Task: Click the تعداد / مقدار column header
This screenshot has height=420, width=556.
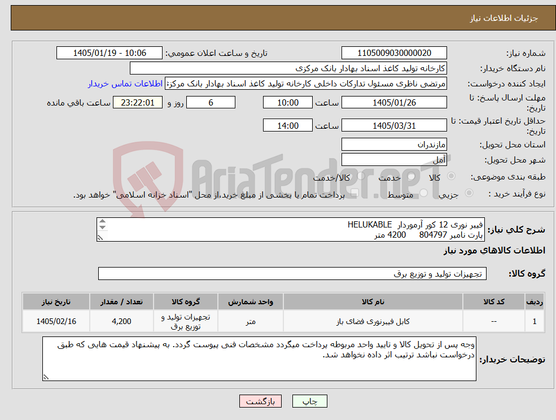Action: coord(121,301)
